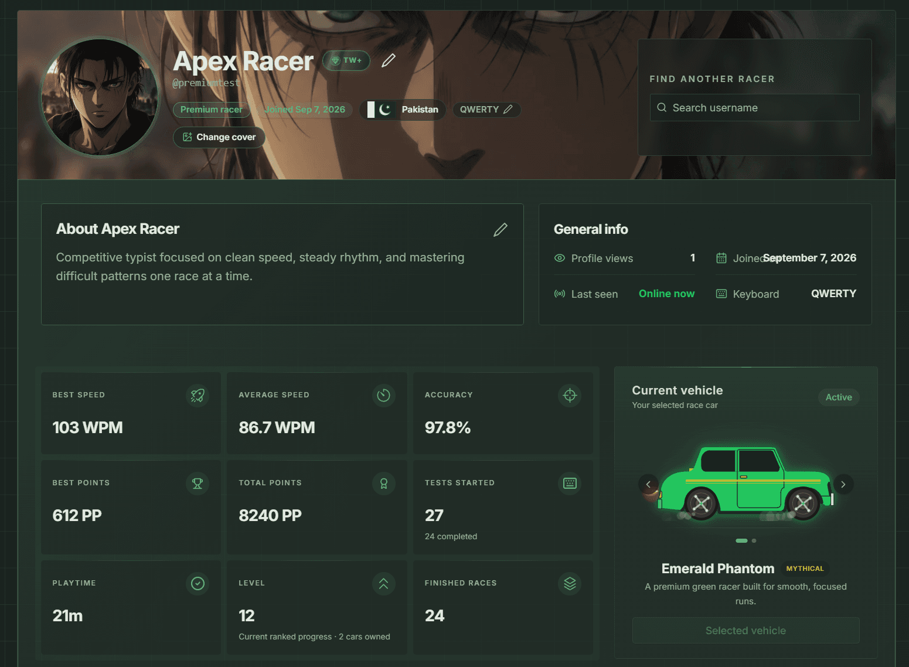Edit display name with pencil icon beside TW+ badge
Image resolution: width=909 pixels, height=667 pixels.
coord(389,60)
